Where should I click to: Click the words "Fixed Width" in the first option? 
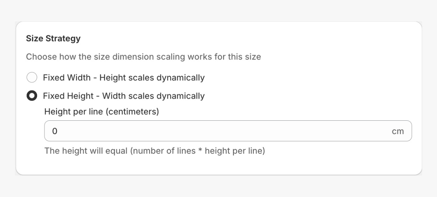coord(67,77)
